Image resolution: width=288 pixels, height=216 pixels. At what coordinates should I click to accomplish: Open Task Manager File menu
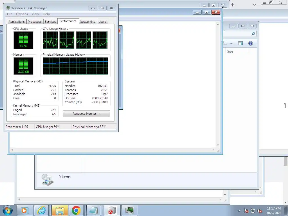coord(10,14)
